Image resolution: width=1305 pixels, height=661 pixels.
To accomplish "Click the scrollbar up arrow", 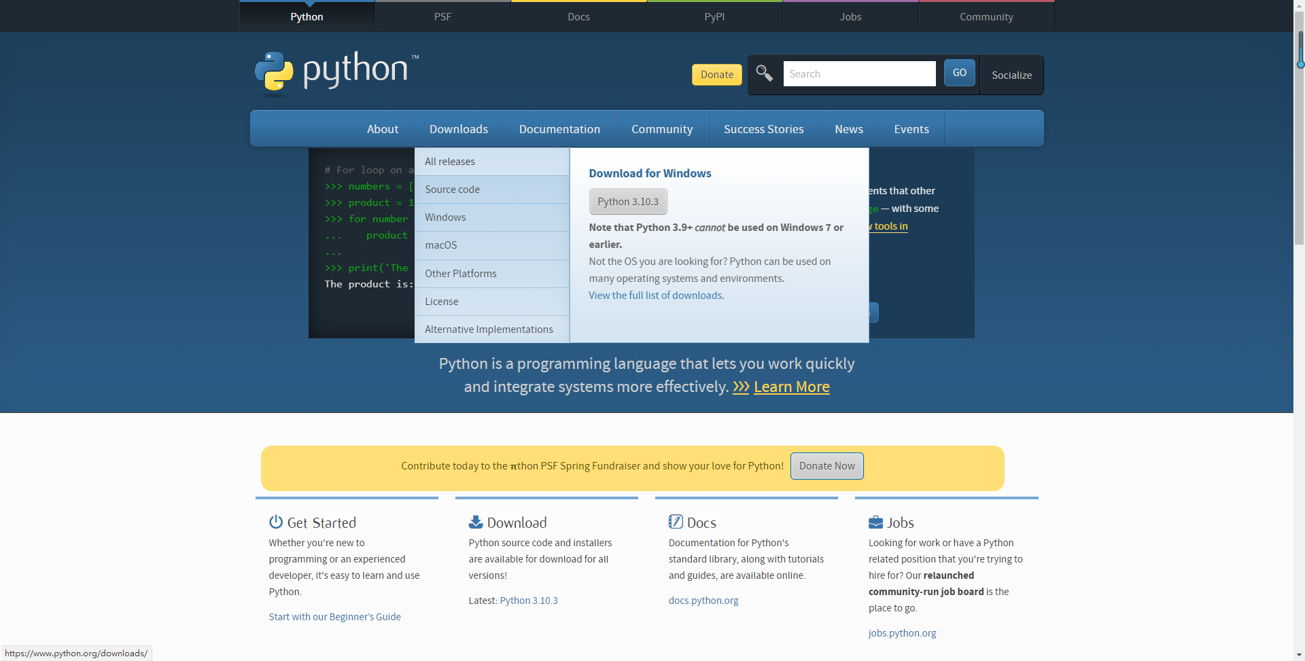I will (1300, 5).
